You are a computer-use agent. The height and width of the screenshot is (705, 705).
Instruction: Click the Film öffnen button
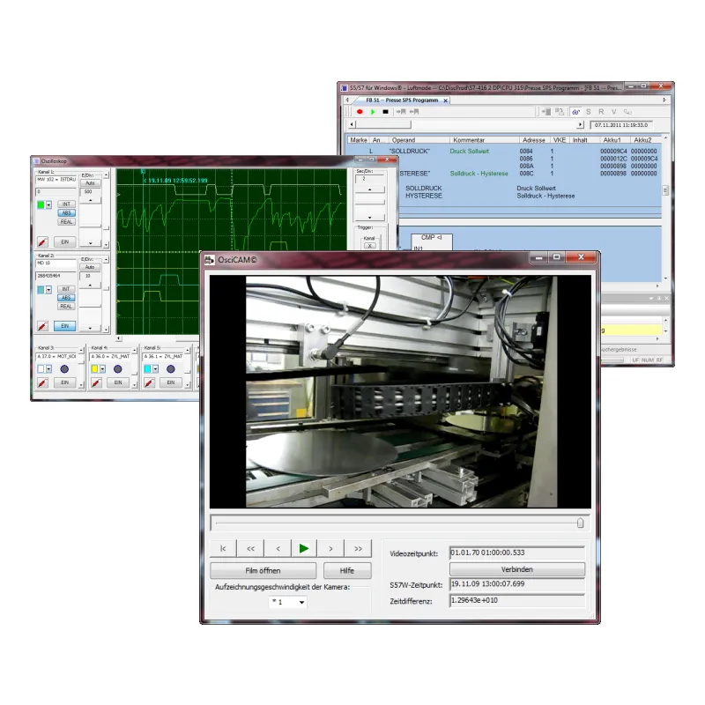click(263, 570)
